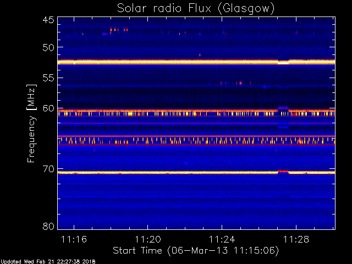Click the 'Start Time (06-Mar-13 11:15:06)' axis label
The width and height of the screenshot is (352, 264).
(x=196, y=251)
